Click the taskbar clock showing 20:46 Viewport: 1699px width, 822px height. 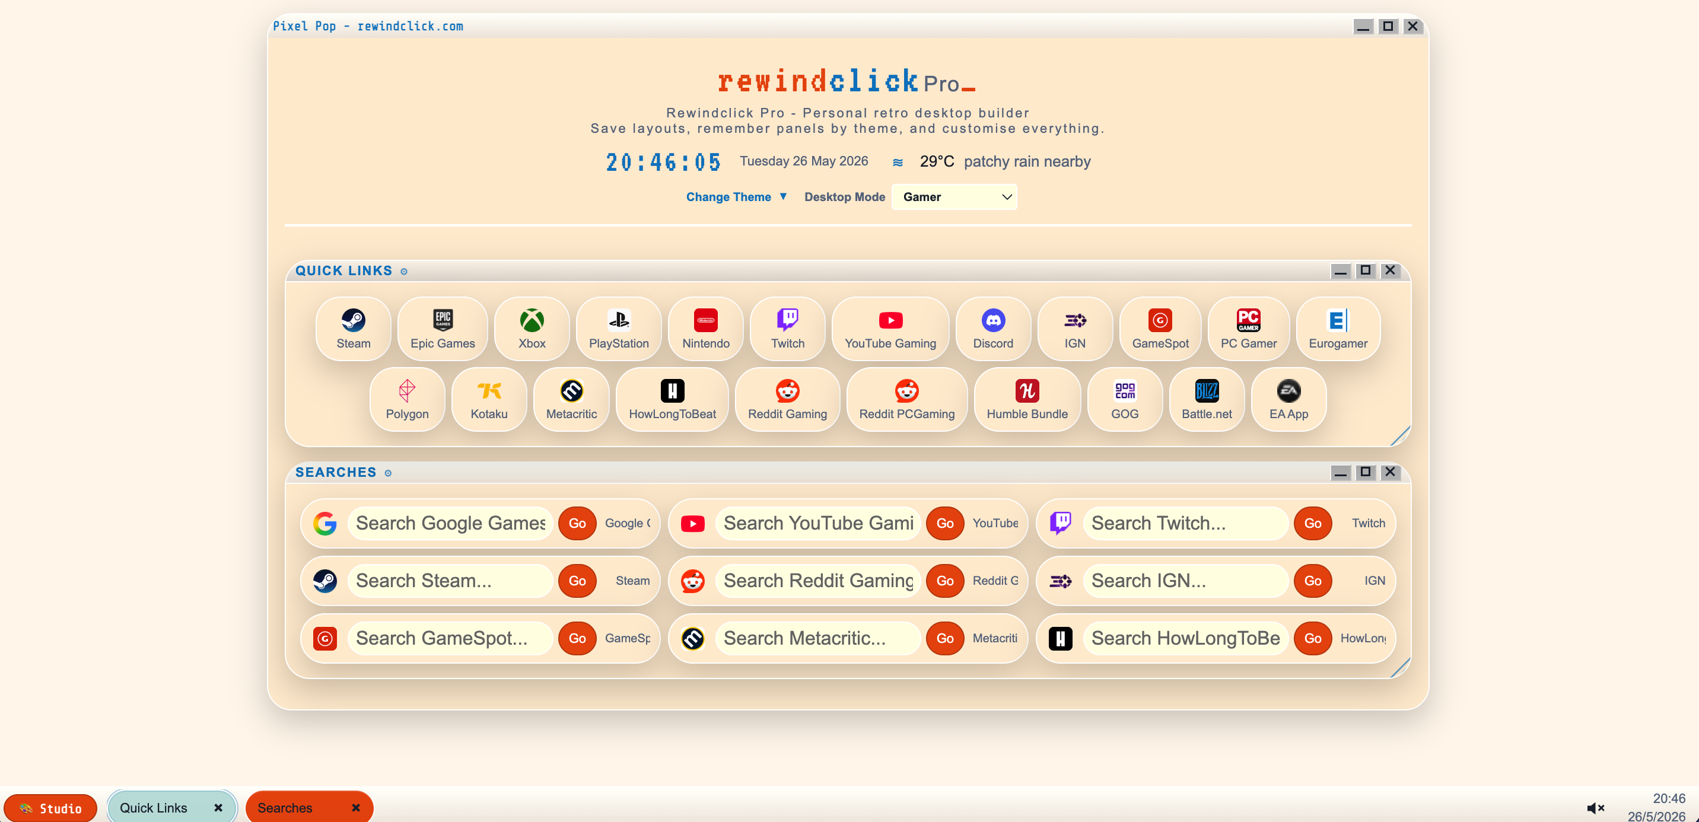(x=1669, y=799)
